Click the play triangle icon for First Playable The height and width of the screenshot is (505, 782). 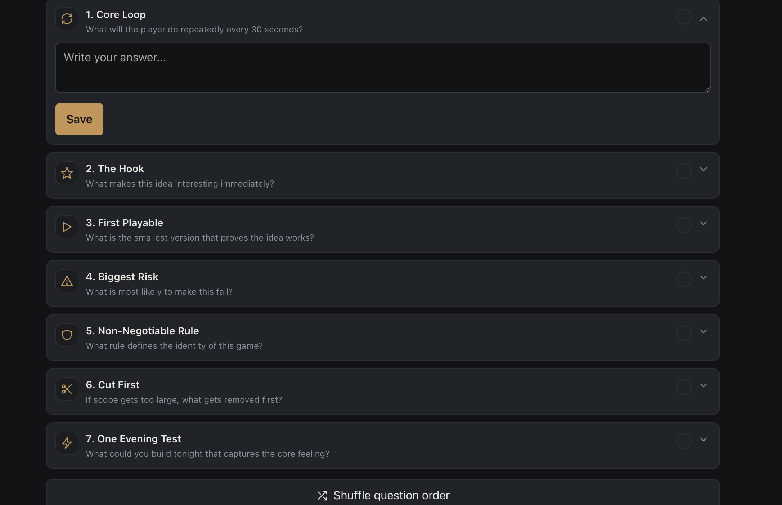pyautogui.click(x=67, y=227)
